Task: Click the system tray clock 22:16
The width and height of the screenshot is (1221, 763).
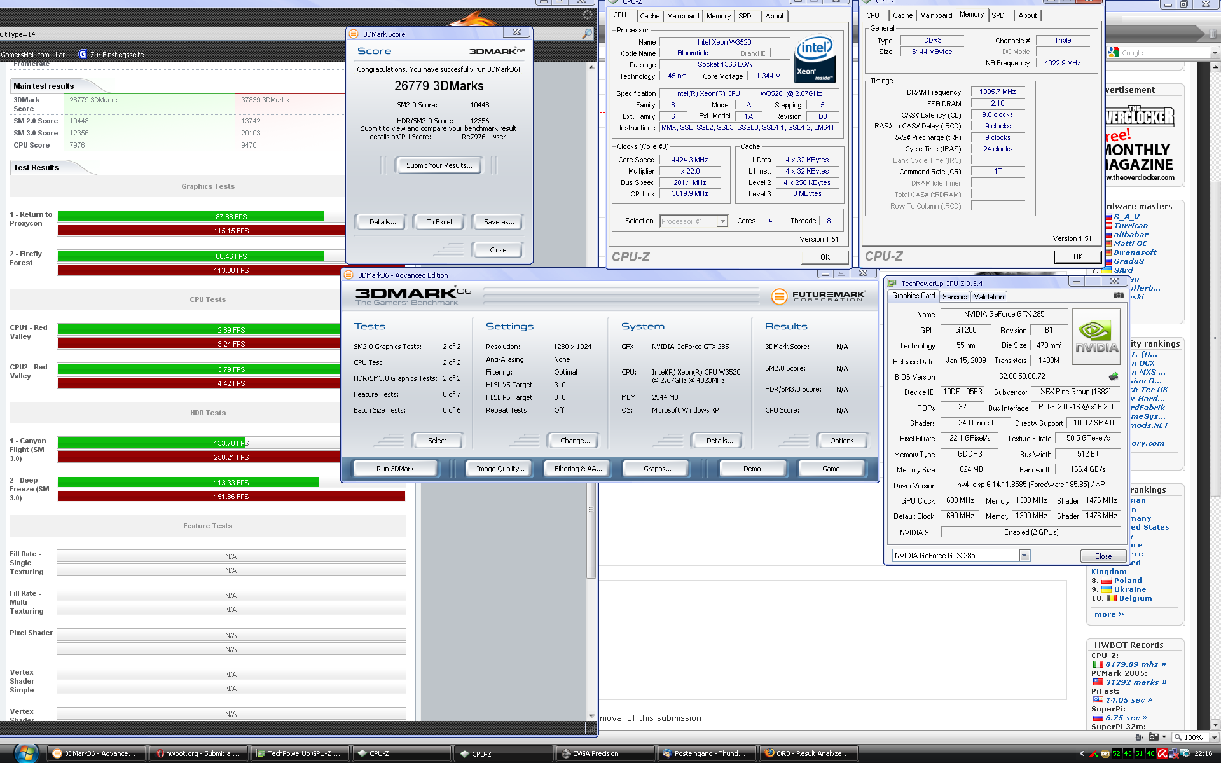Action: pos(1203,753)
